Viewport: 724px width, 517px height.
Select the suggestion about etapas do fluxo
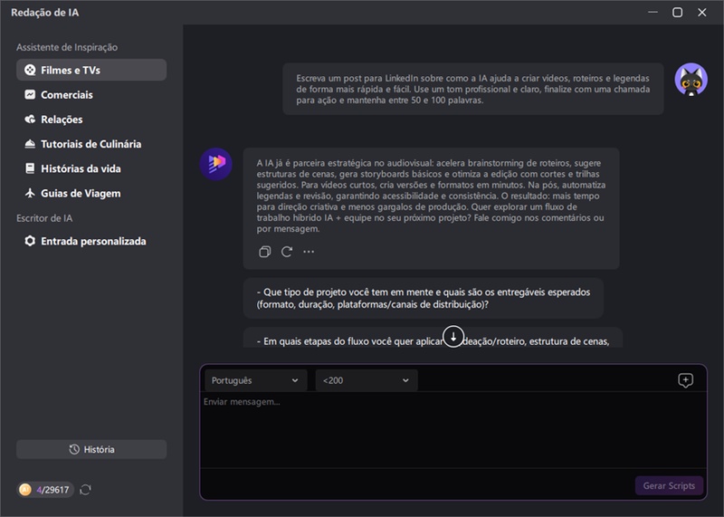433,338
